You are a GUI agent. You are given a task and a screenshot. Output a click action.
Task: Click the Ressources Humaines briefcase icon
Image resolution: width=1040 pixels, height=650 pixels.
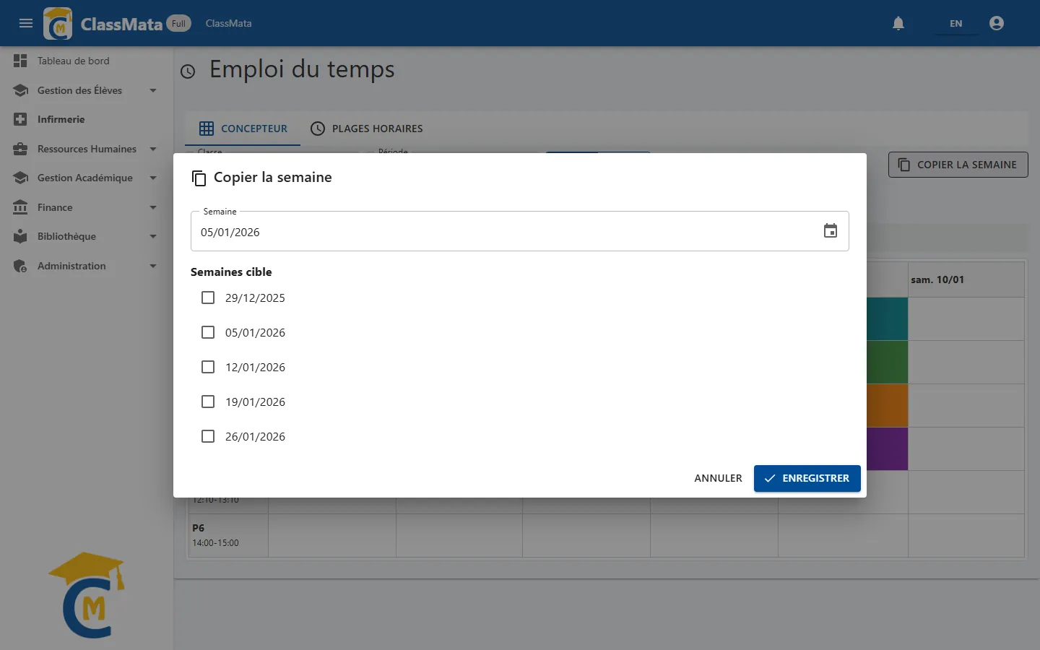click(20, 149)
